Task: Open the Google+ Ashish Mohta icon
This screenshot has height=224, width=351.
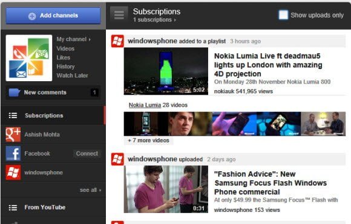Action: [13, 134]
